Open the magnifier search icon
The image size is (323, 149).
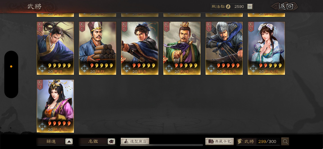(285, 141)
